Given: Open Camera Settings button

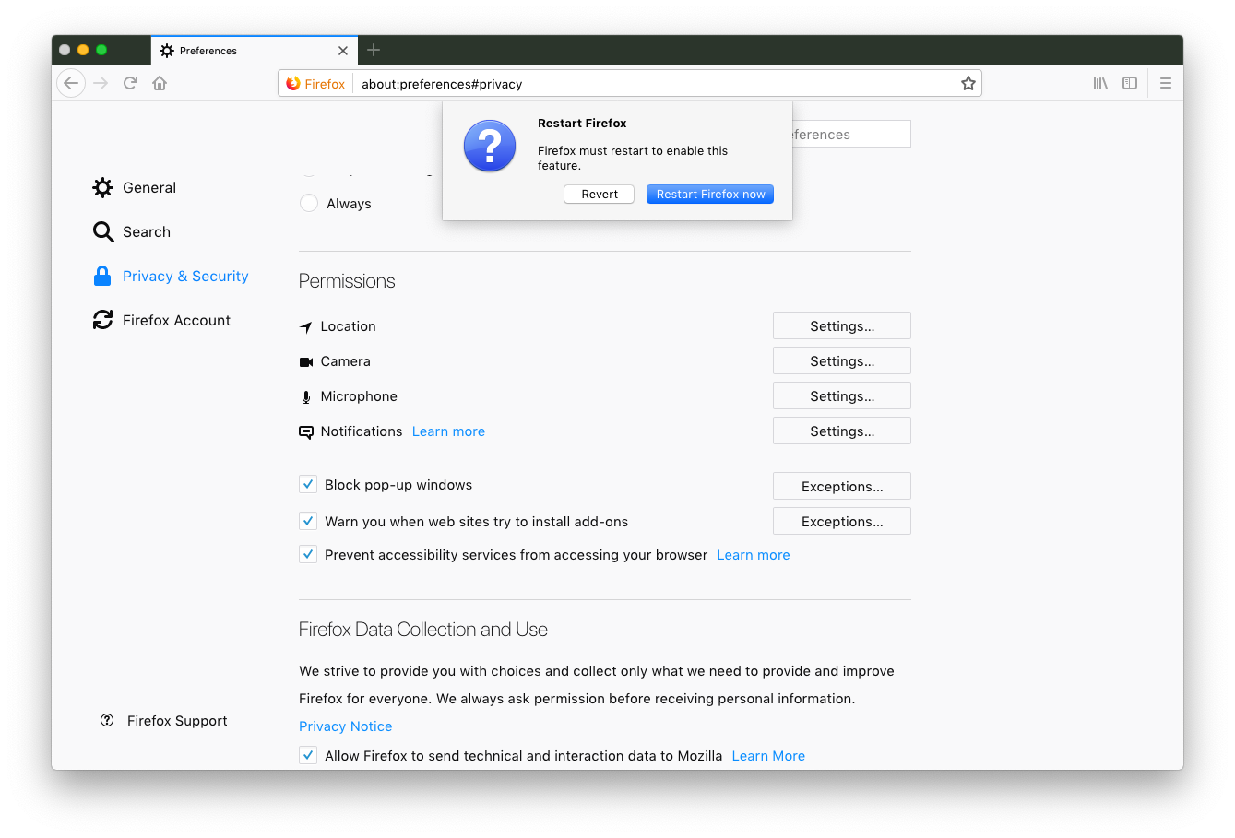Looking at the screenshot, I should 842,360.
